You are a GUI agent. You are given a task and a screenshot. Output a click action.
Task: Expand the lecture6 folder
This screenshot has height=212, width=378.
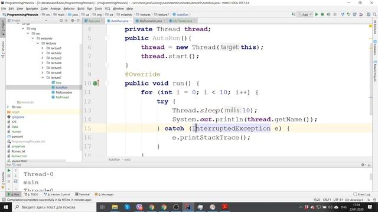point(43,73)
